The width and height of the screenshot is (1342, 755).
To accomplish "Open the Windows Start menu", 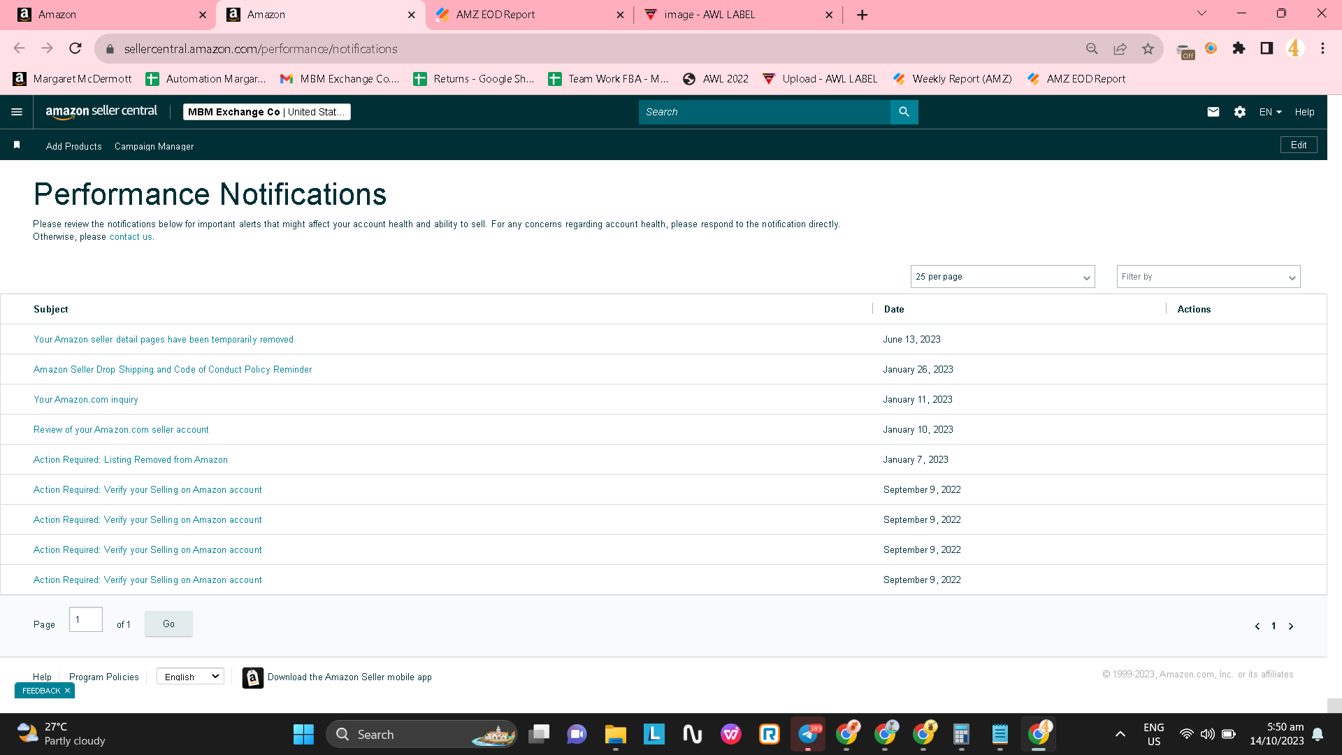I will click(x=303, y=734).
